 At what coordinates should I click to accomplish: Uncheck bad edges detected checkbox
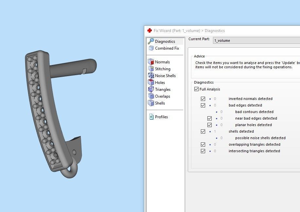tap(203, 105)
